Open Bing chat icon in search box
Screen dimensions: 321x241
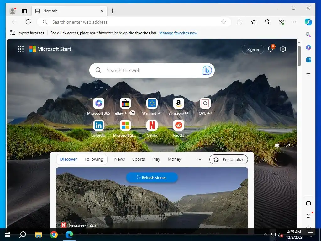(207, 70)
